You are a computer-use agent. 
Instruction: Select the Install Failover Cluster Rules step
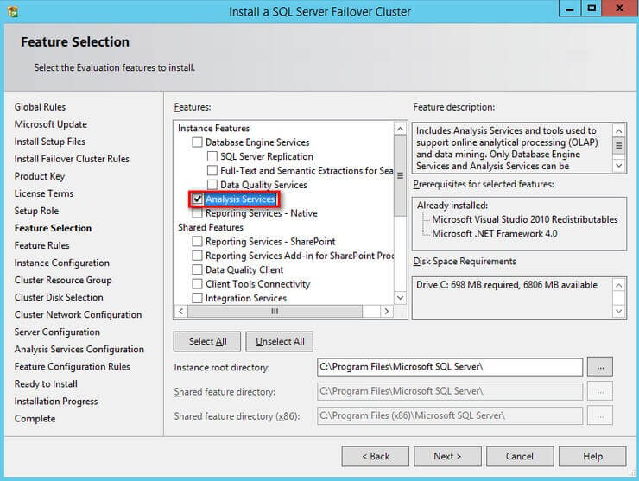coord(72,159)
